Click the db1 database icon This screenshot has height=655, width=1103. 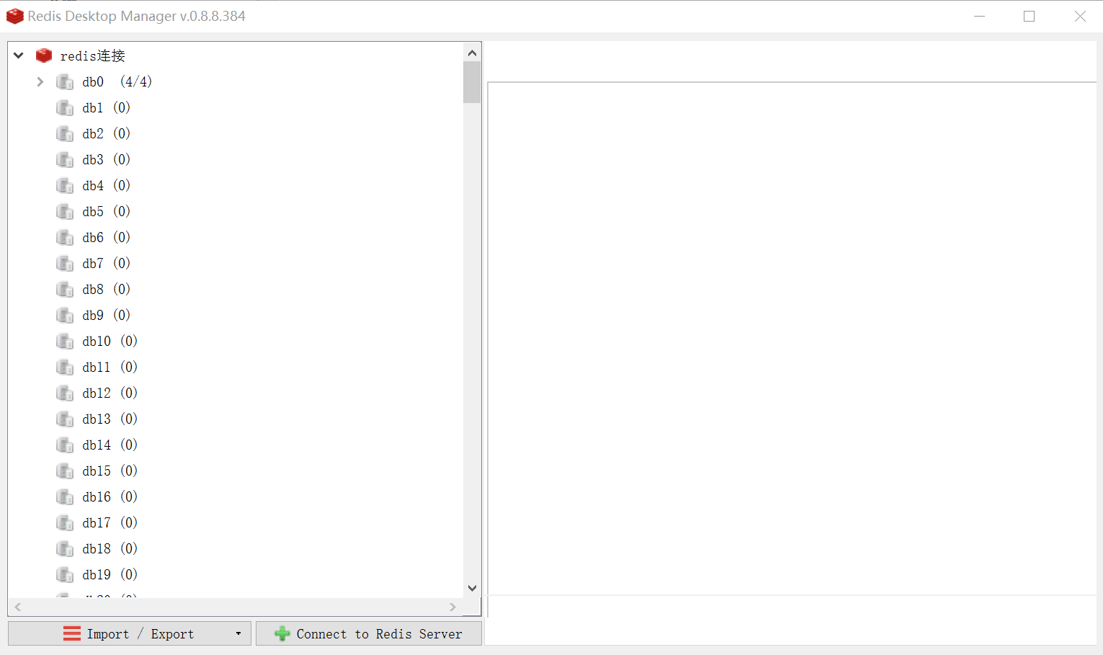coord(65,108)
